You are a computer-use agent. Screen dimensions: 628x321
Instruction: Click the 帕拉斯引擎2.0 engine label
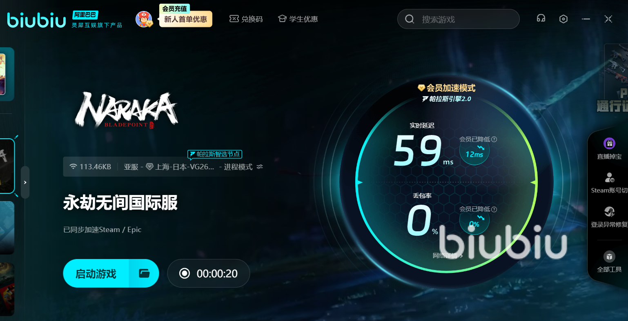click(447, 99)
